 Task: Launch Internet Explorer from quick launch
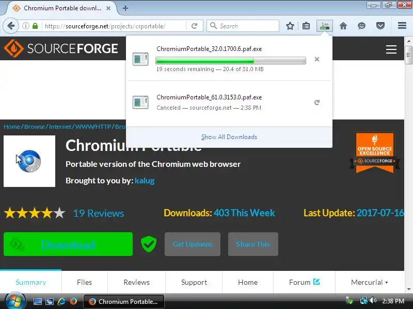[61, 301]
